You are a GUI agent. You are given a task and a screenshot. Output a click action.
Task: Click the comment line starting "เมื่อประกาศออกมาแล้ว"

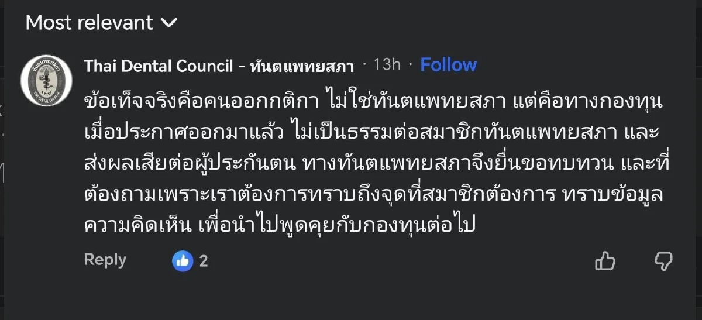point(186,133)
